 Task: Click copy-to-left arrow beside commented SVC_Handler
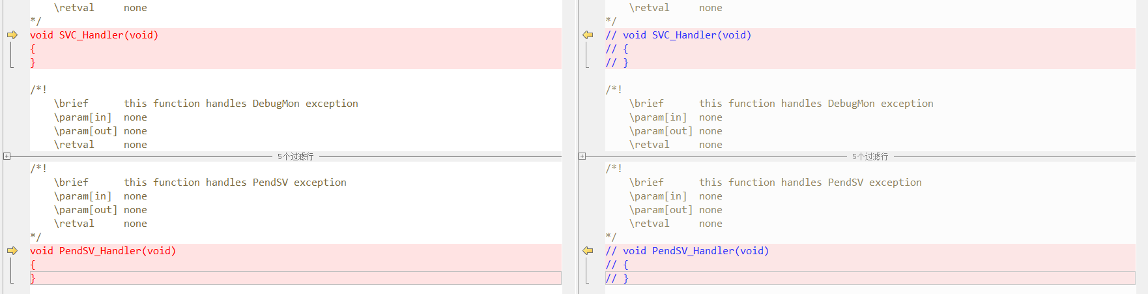[588, 35]
